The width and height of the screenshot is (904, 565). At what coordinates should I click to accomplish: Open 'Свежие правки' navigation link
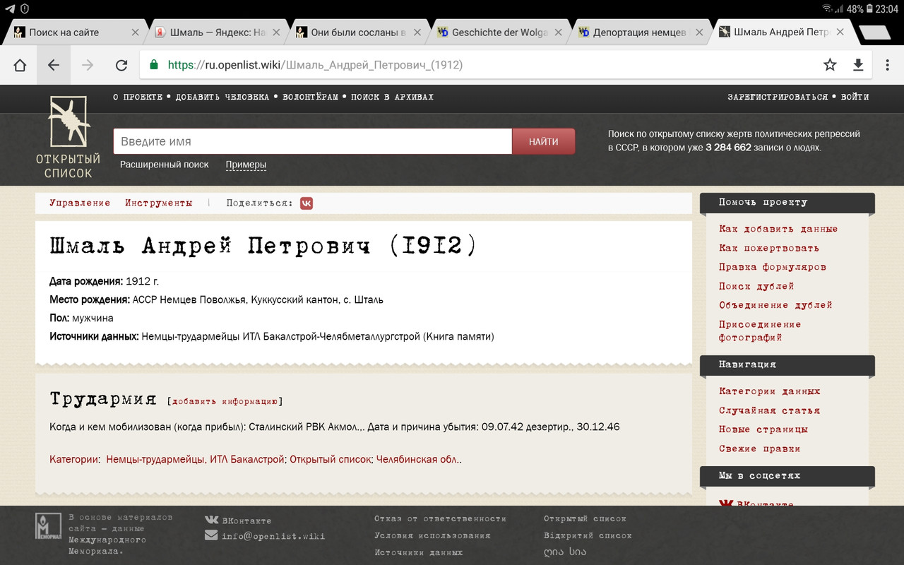click(760, 448)
